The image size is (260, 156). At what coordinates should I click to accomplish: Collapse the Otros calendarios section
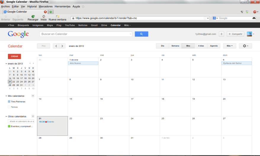point(6,116)
